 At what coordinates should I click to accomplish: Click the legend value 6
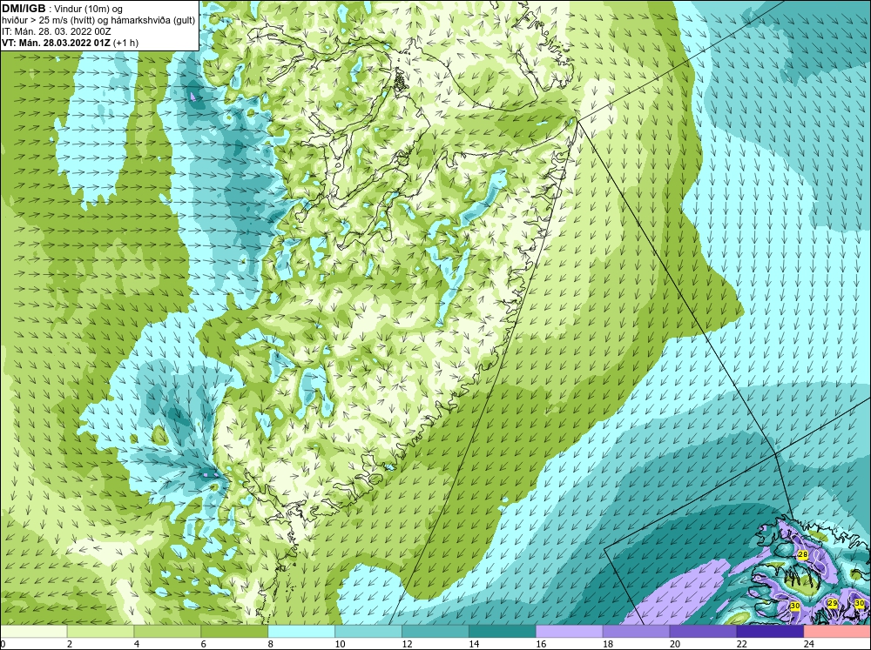click(203, 644)
